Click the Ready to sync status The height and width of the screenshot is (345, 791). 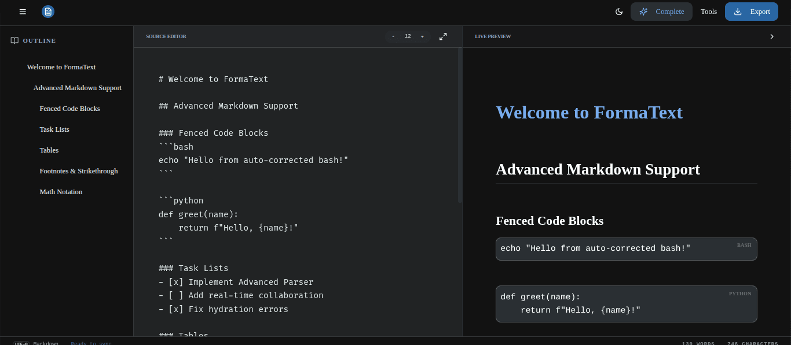pyautogui.click(x=91, y=343)
